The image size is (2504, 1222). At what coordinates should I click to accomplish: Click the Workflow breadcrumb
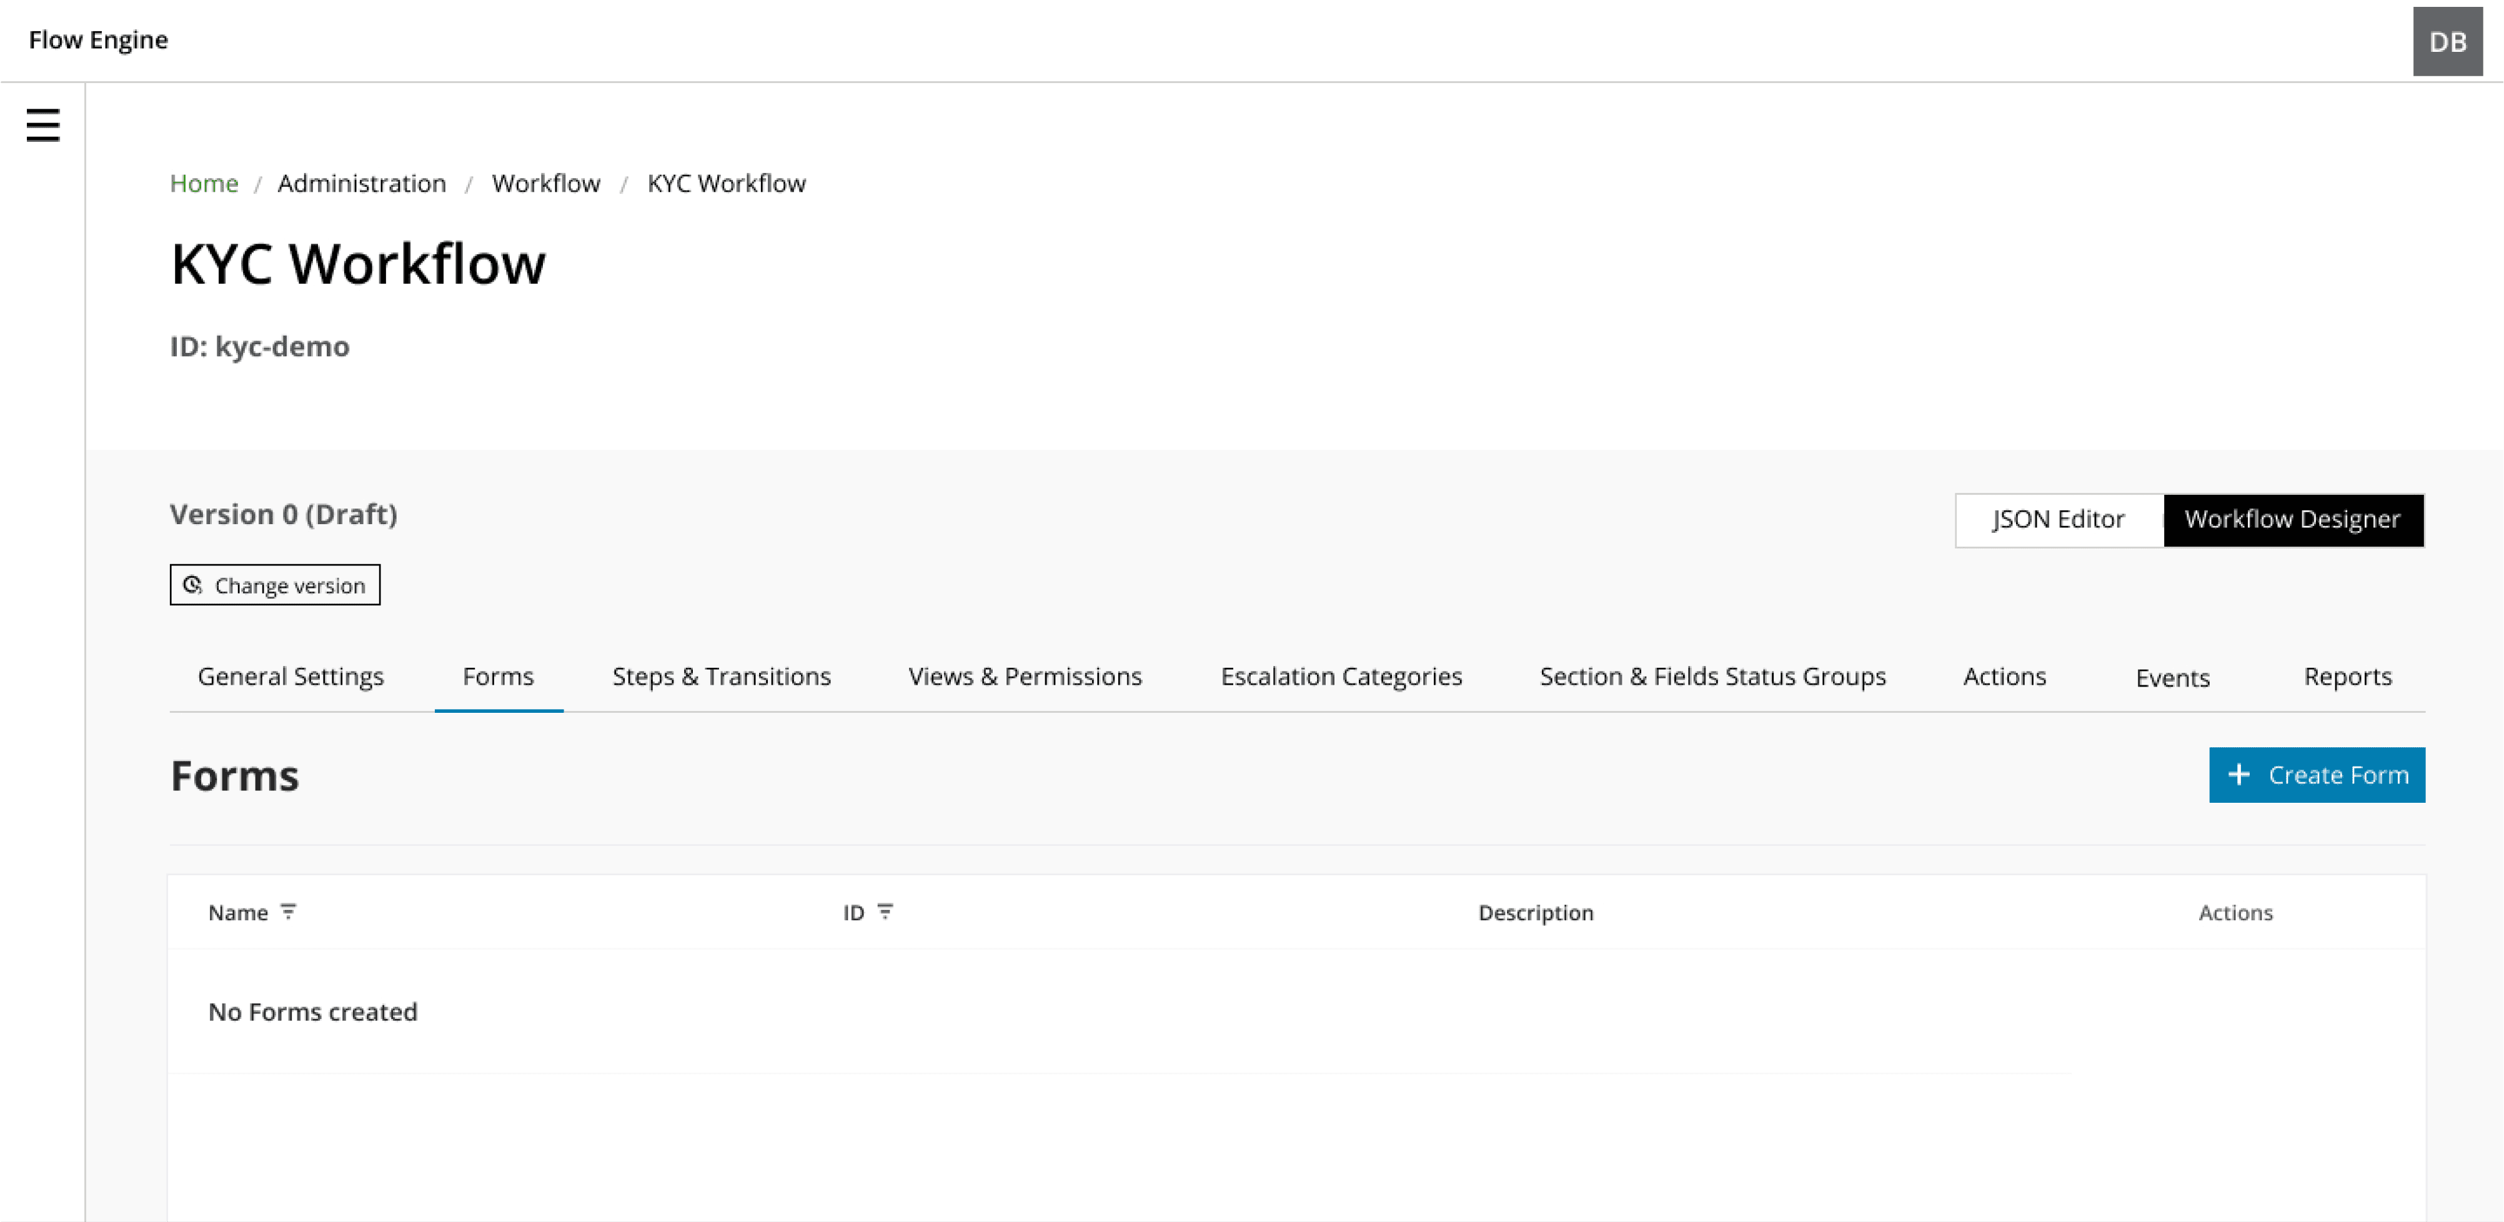pyautogui.click(x=545, y=183)
